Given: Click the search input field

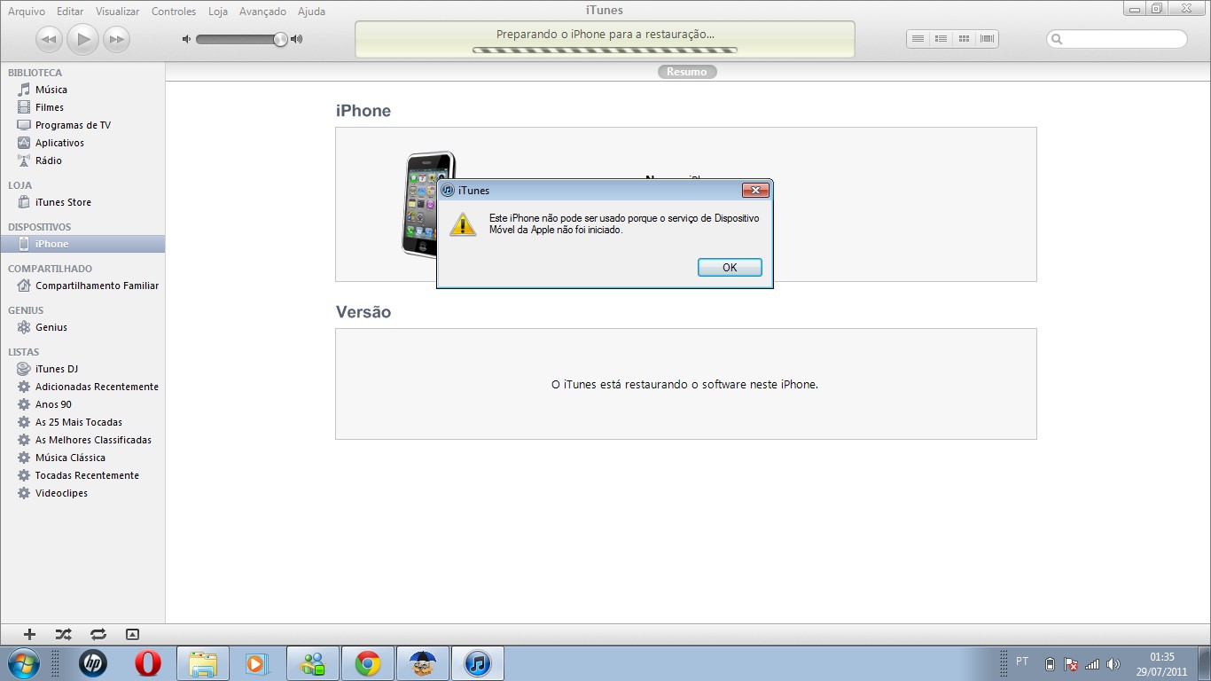Looking at the screenshot, I should pos(1117,39).
